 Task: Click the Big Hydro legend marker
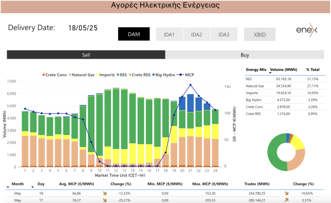[x=153, y=75]
